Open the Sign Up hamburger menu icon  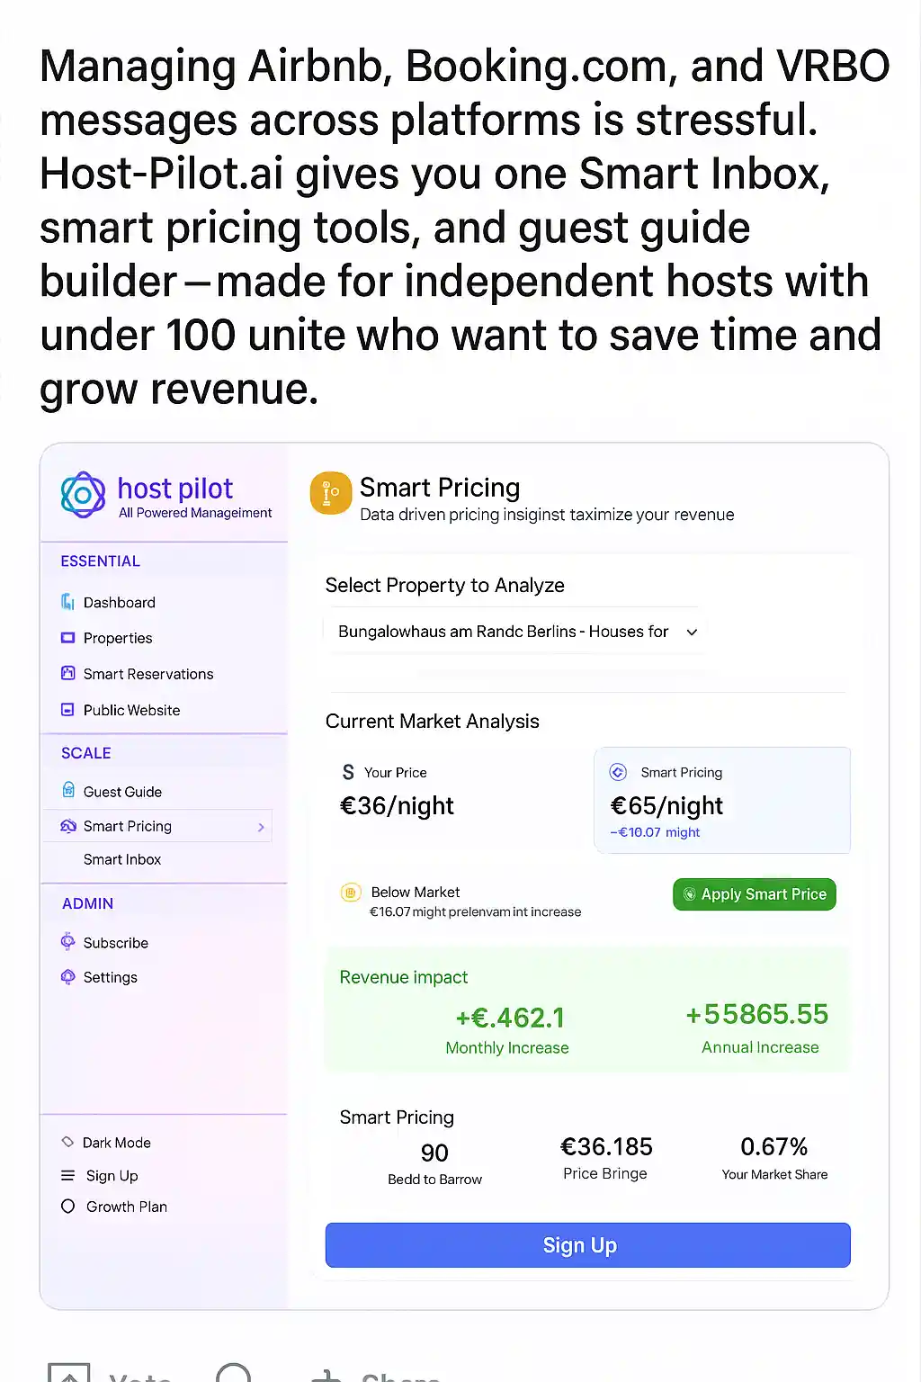(67, 1175)
